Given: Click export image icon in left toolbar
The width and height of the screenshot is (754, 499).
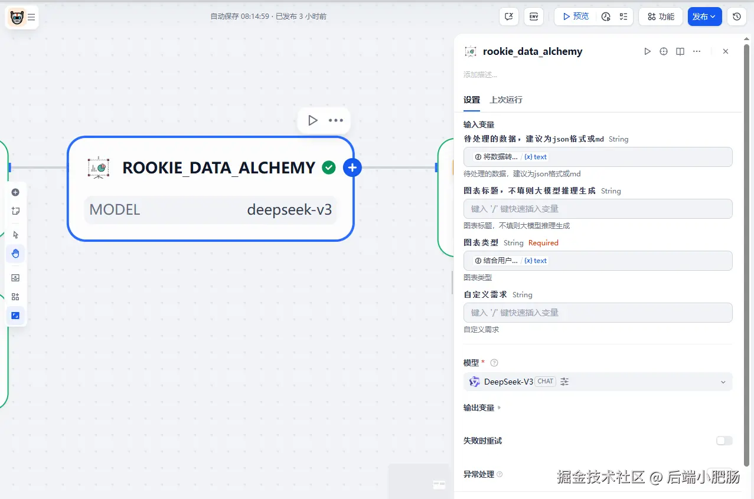Looking at the screenshot, I should point(15,278).
